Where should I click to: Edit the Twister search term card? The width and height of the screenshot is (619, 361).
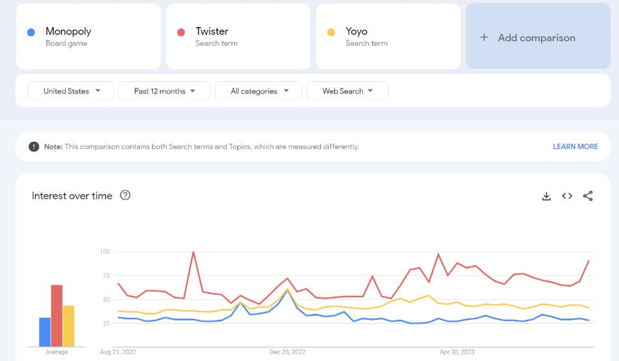pyautogui.click(x=239, y=36)
